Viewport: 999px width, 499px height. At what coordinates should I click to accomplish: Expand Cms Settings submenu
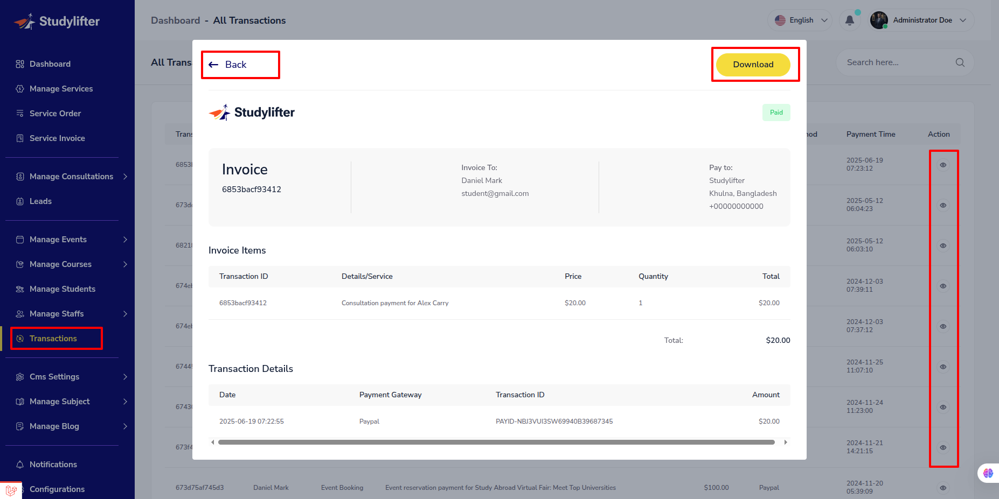pos(125,377)
